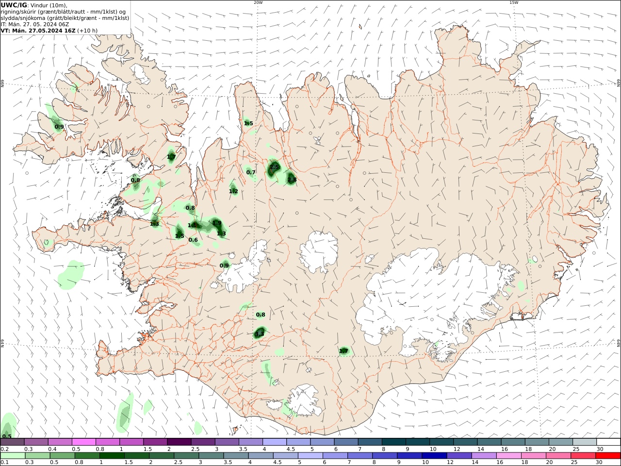Image resolution: width=621 pixels, height=466 pixels.
Task: Click the navy blue 10–12 rain legend swatch
Action: (434, 456)
